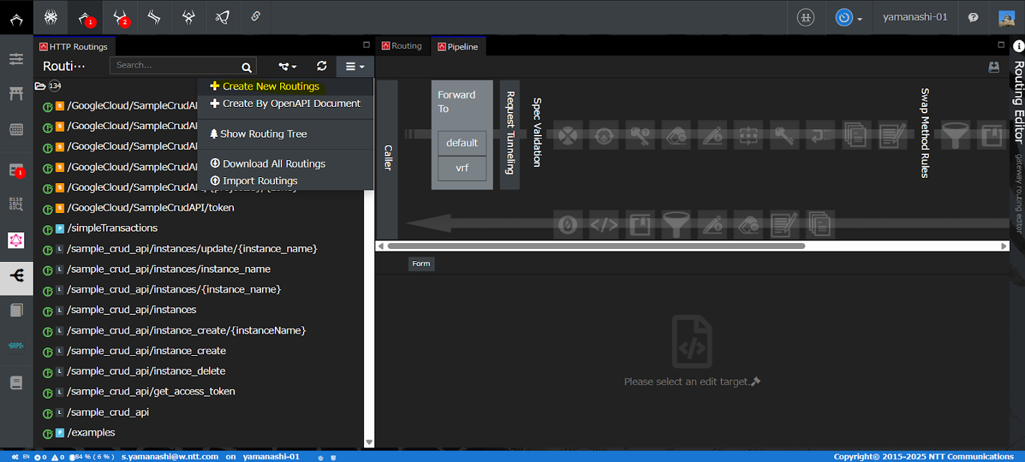Click the info icon above Routing Editor
The width and height of the screenshot is (1025, 462).
(1017, 46)
